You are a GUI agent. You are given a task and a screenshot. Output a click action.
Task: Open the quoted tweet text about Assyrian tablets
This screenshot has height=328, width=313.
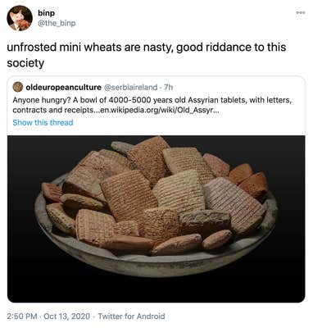tap(152, 105)
